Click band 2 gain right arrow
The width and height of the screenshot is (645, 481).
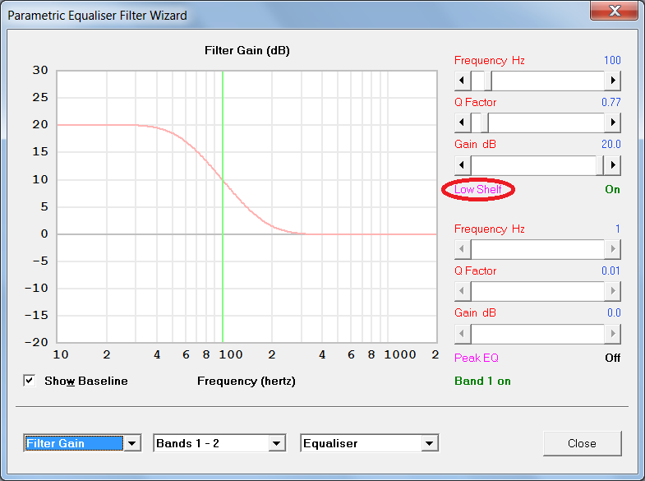point(612,334)
